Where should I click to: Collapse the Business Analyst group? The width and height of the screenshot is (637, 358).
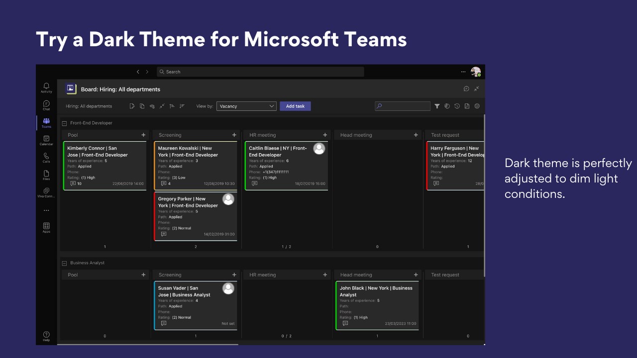tap(64, 263)
